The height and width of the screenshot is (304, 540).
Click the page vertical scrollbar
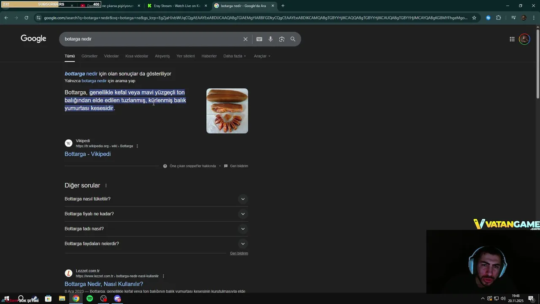(x=537, y=64)
